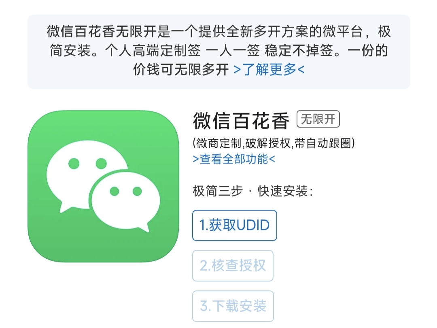Click the light blue description banner

(219, 52)
